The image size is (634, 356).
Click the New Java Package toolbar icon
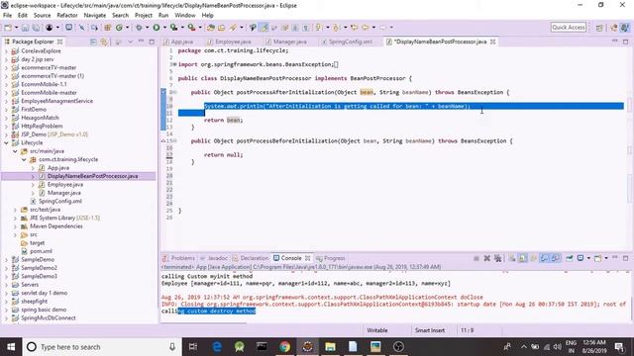108,28
